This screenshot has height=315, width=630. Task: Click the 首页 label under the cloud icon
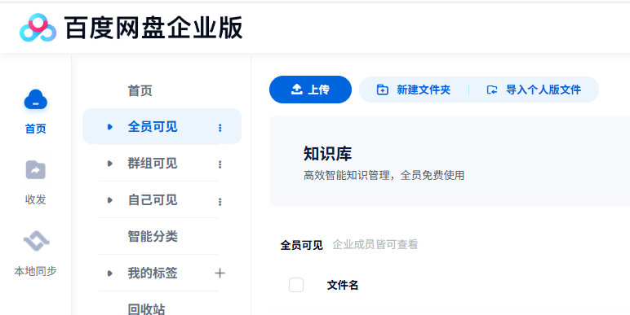pos(36,129)
